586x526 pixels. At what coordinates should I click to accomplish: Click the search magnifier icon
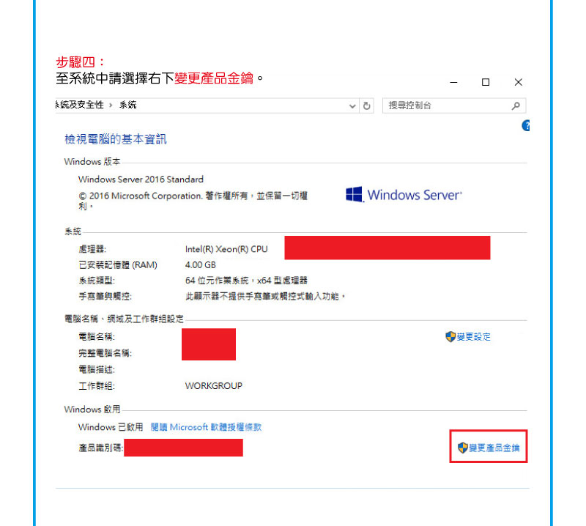516,105
